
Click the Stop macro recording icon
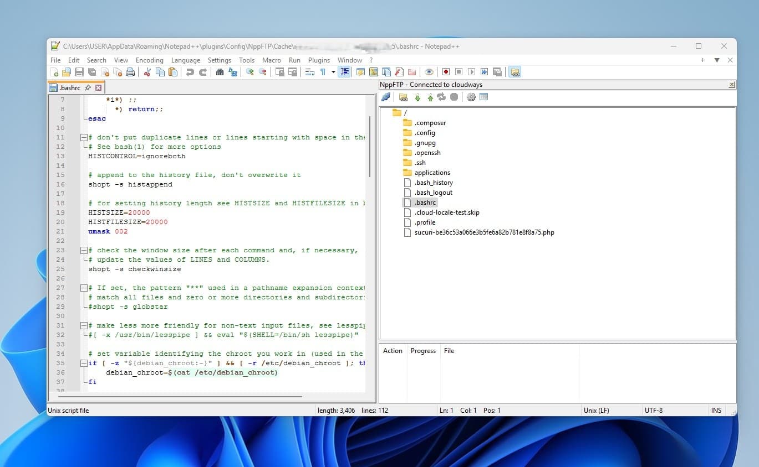(x=459, y=72)
